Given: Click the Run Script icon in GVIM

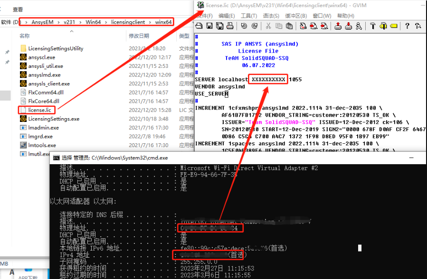Looking at the screenshot, I should [359, 26].
